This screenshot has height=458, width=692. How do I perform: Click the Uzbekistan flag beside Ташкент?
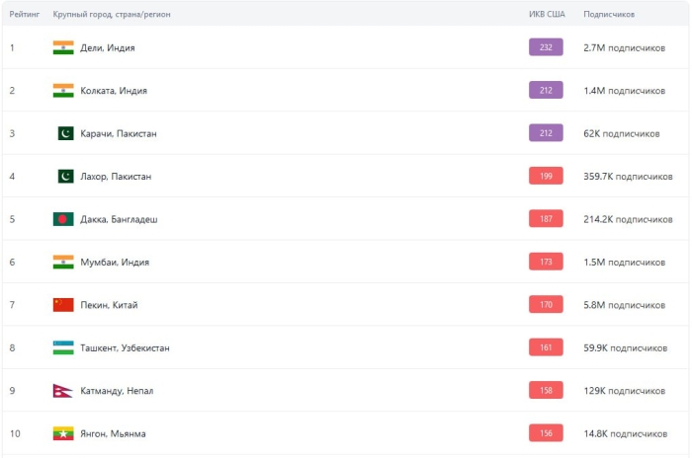(x=63, y=347)
